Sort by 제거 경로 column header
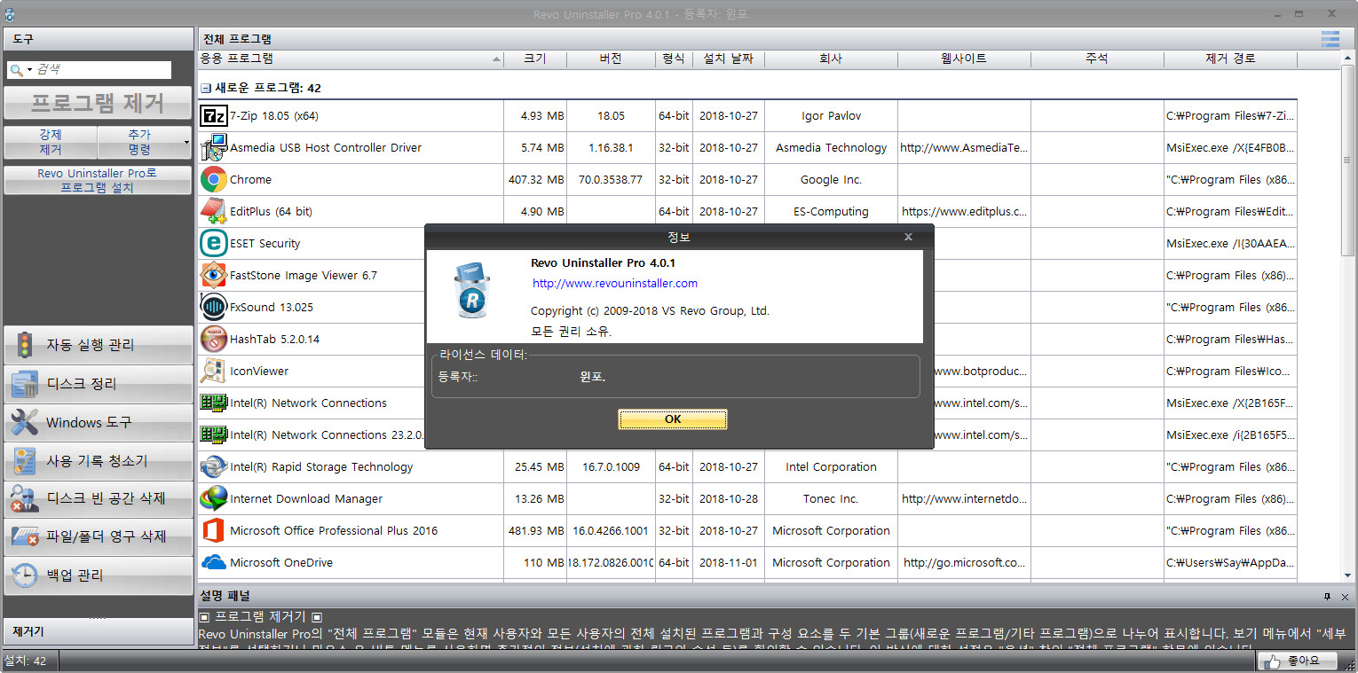 coord(1230,59)
